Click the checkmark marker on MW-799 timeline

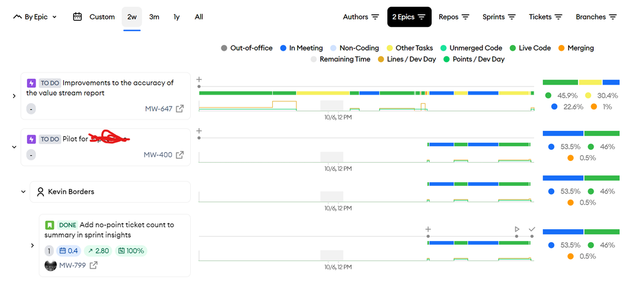532,230
